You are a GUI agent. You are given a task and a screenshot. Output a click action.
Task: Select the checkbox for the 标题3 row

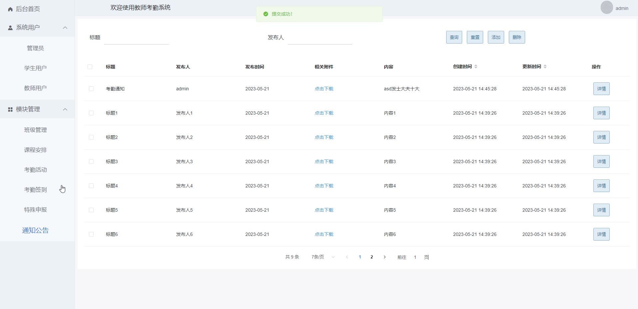click(91, 161)
